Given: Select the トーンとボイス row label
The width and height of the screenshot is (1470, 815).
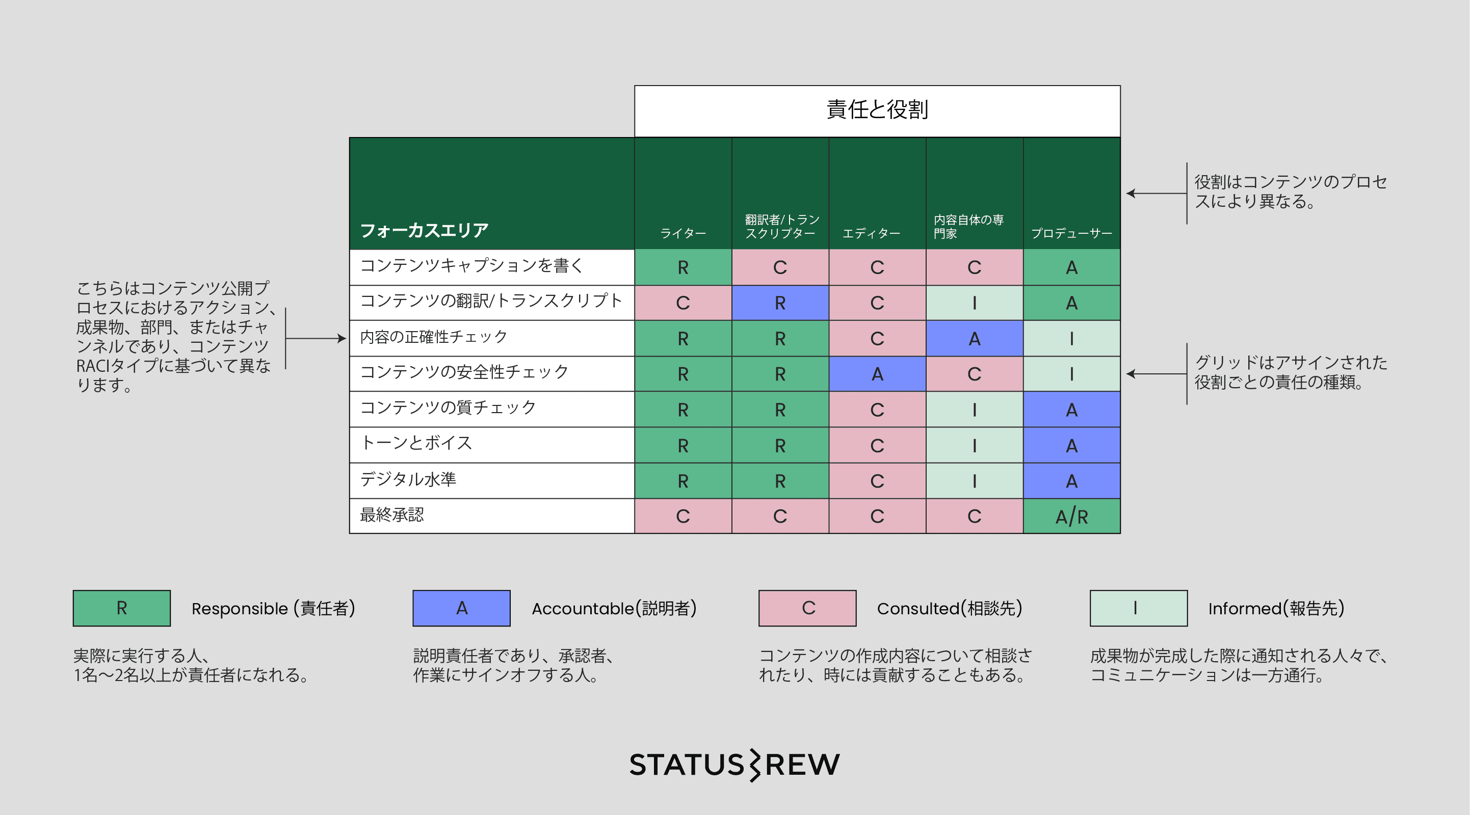Looking at the screenshot, I should coord(416,443).
